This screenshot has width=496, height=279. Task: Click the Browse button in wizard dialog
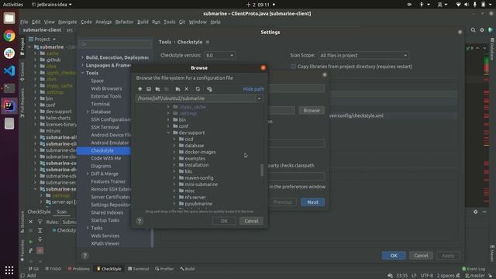point(312,110)
